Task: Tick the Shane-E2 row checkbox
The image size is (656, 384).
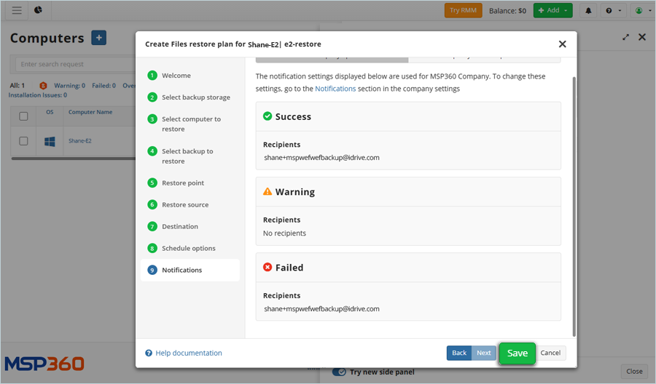Action: point(23,141)
